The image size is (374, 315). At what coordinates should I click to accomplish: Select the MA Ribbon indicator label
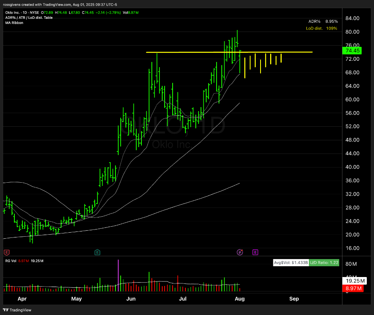click(14, 23)
